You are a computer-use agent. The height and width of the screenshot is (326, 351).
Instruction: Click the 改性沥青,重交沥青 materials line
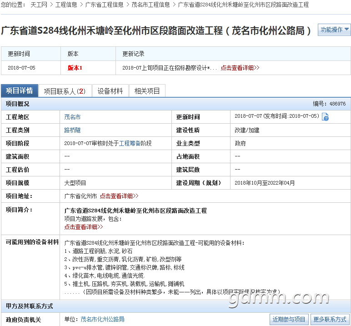coord(123,259)
